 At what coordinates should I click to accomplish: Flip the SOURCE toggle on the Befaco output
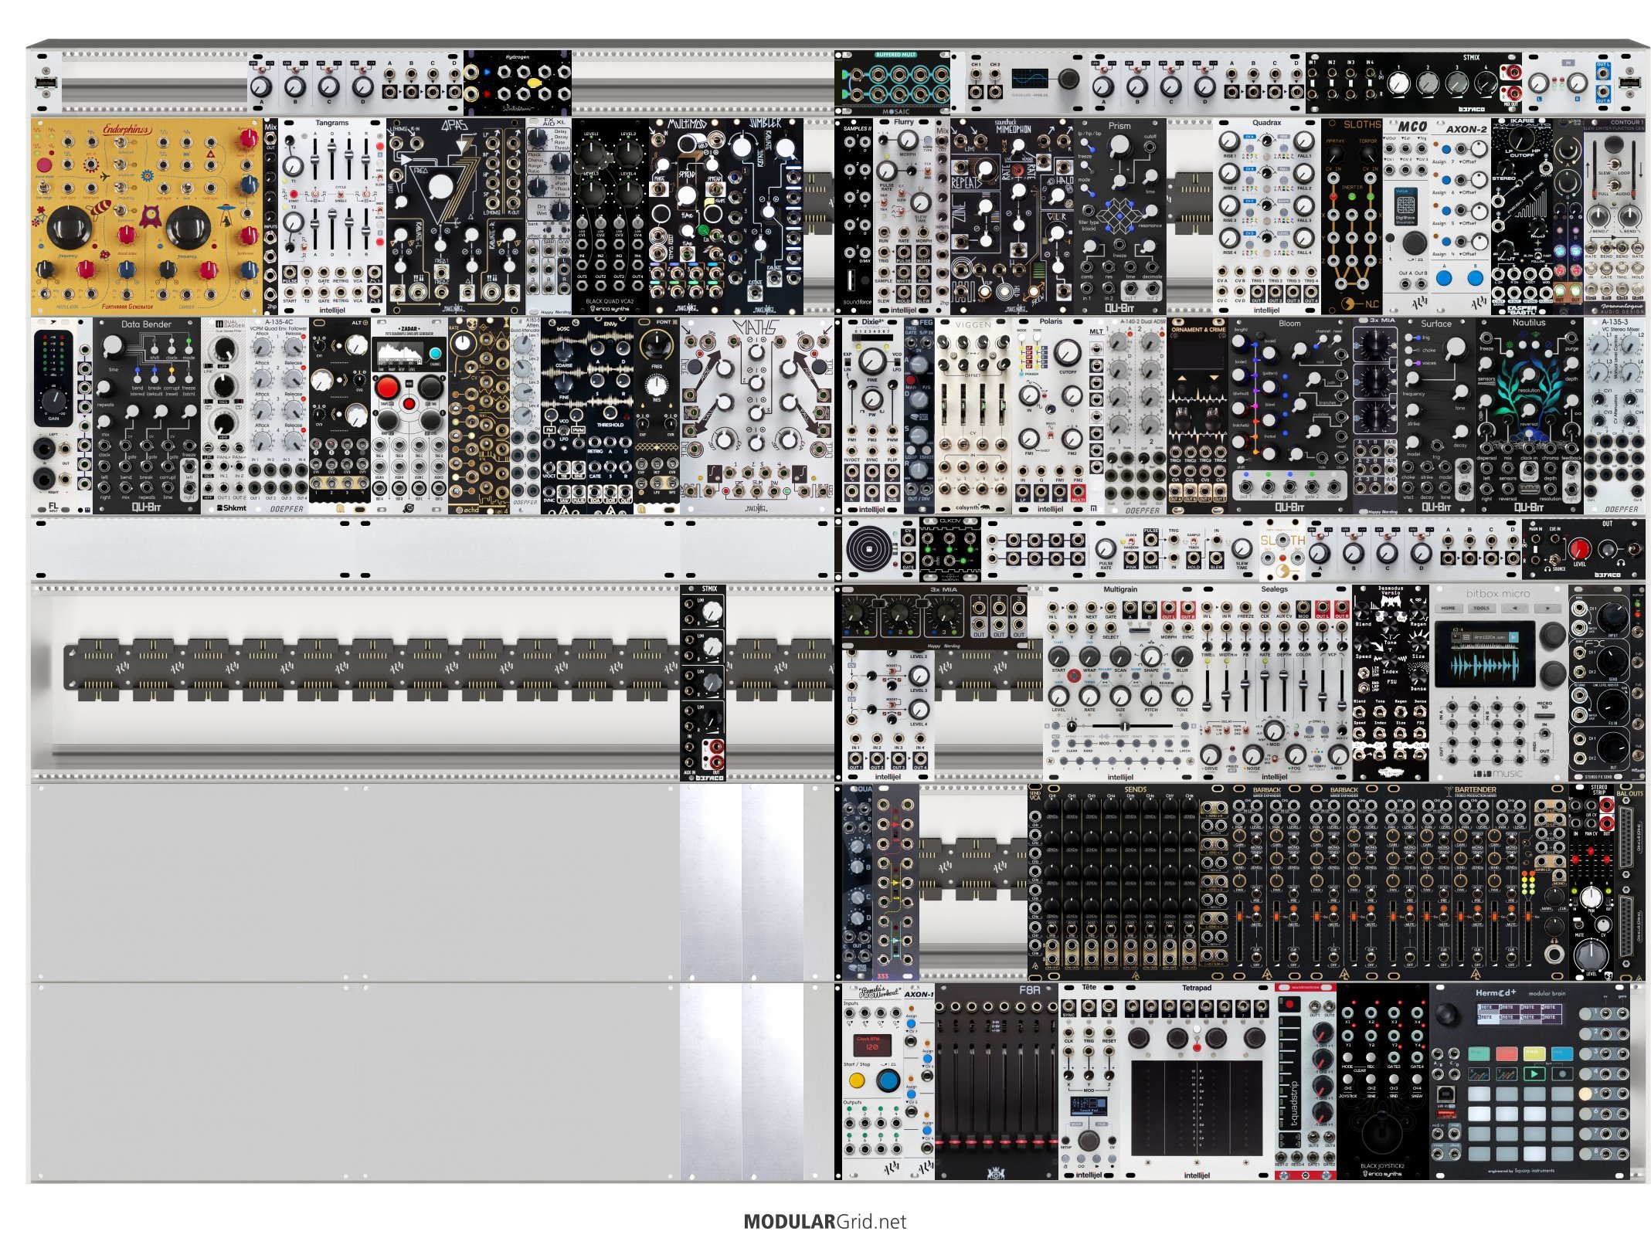1554,560
